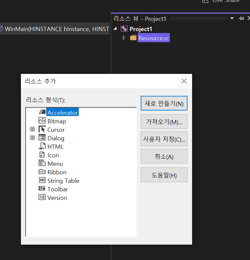Open the Resource View window options dropdown

[232, 18]
